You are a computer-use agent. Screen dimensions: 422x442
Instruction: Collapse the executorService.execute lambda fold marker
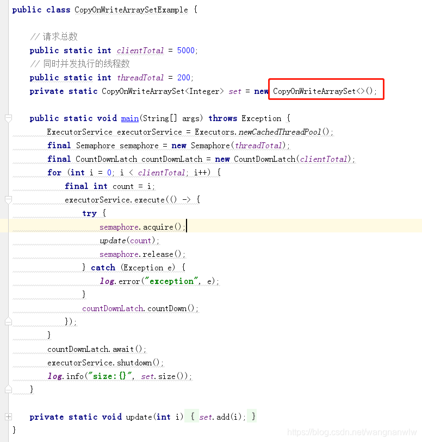[9, 200]
